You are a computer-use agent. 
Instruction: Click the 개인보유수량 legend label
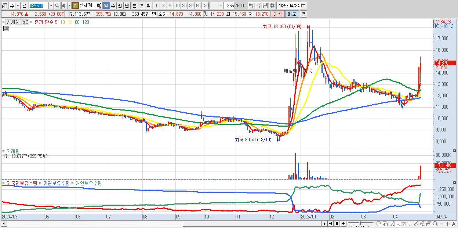pos(88,183)
